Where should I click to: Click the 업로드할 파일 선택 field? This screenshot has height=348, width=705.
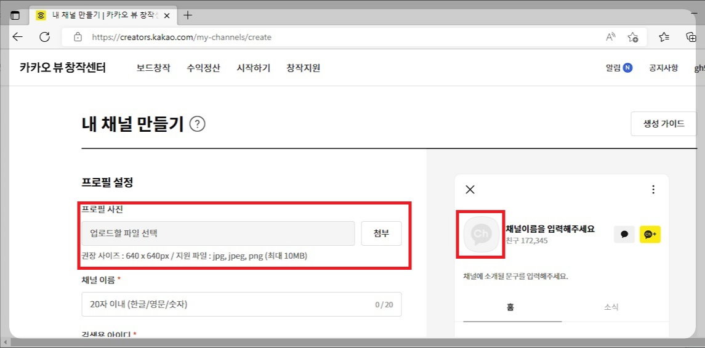(218, 233)
